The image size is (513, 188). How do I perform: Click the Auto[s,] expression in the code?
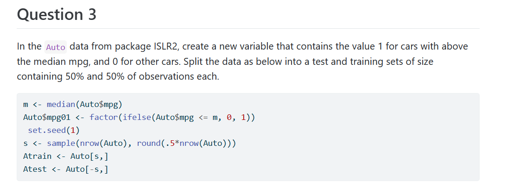click(89, 156)
